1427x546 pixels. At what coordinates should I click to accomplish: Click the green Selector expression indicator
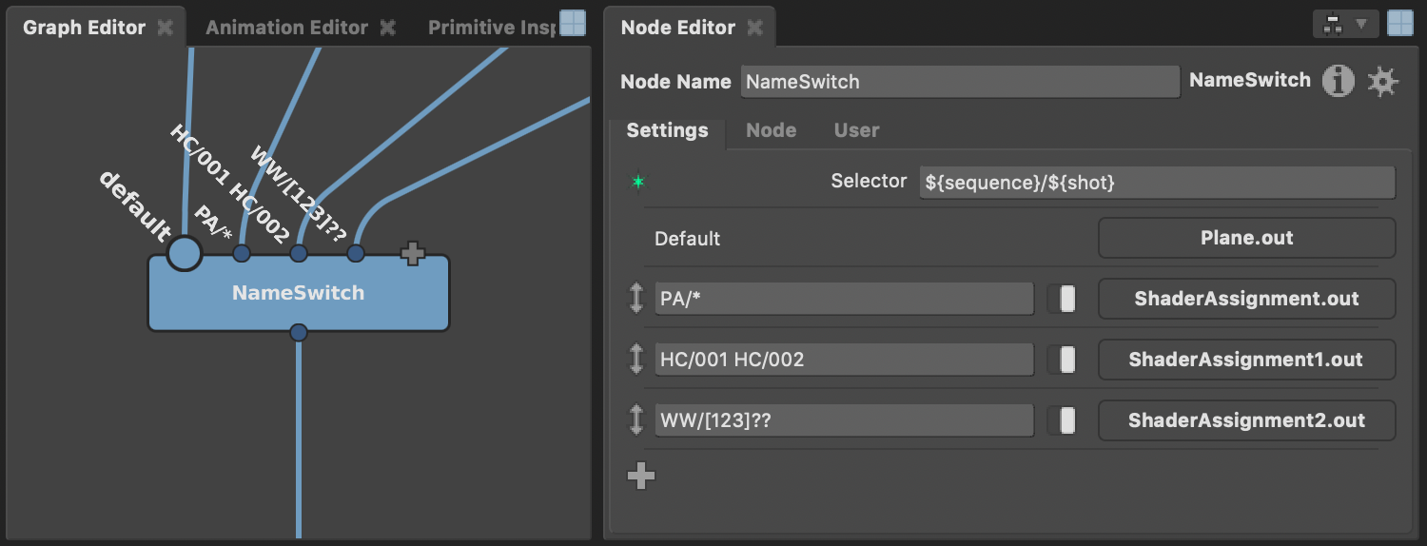click(637, 182)
